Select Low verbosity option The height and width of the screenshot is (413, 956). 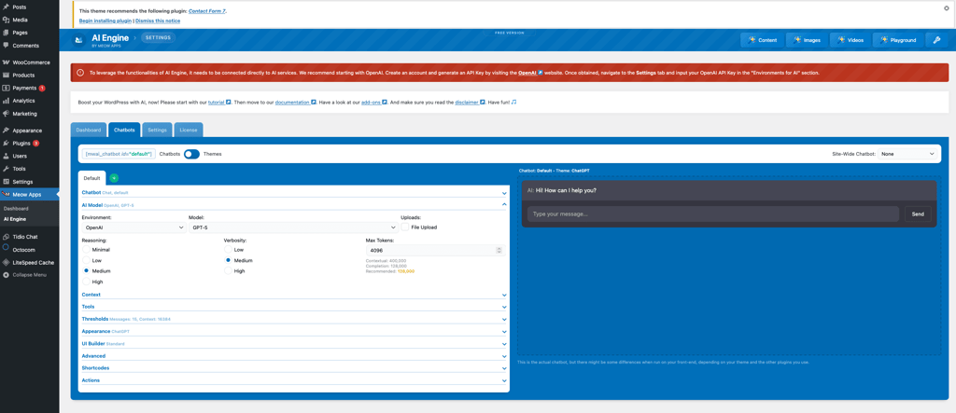tap(228, 250)
